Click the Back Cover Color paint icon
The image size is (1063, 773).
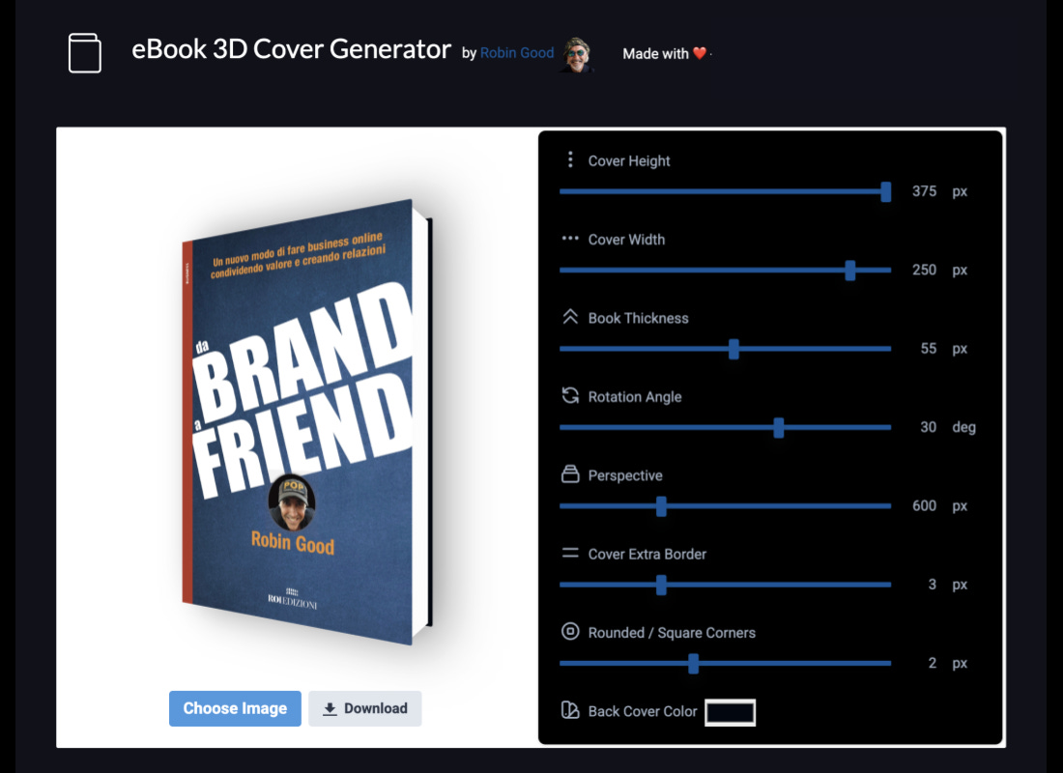(x=570, y=710)
